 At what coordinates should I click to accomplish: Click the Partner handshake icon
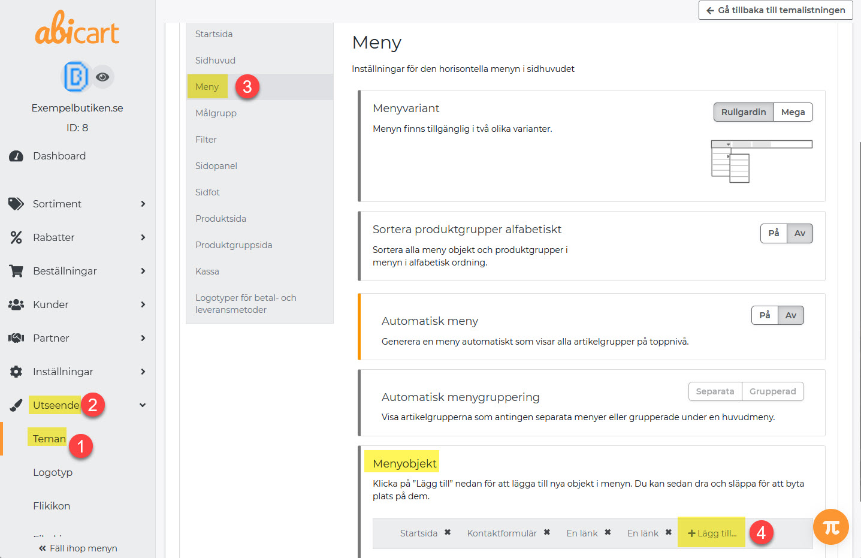pyautogui.click(x=16, y=338)
